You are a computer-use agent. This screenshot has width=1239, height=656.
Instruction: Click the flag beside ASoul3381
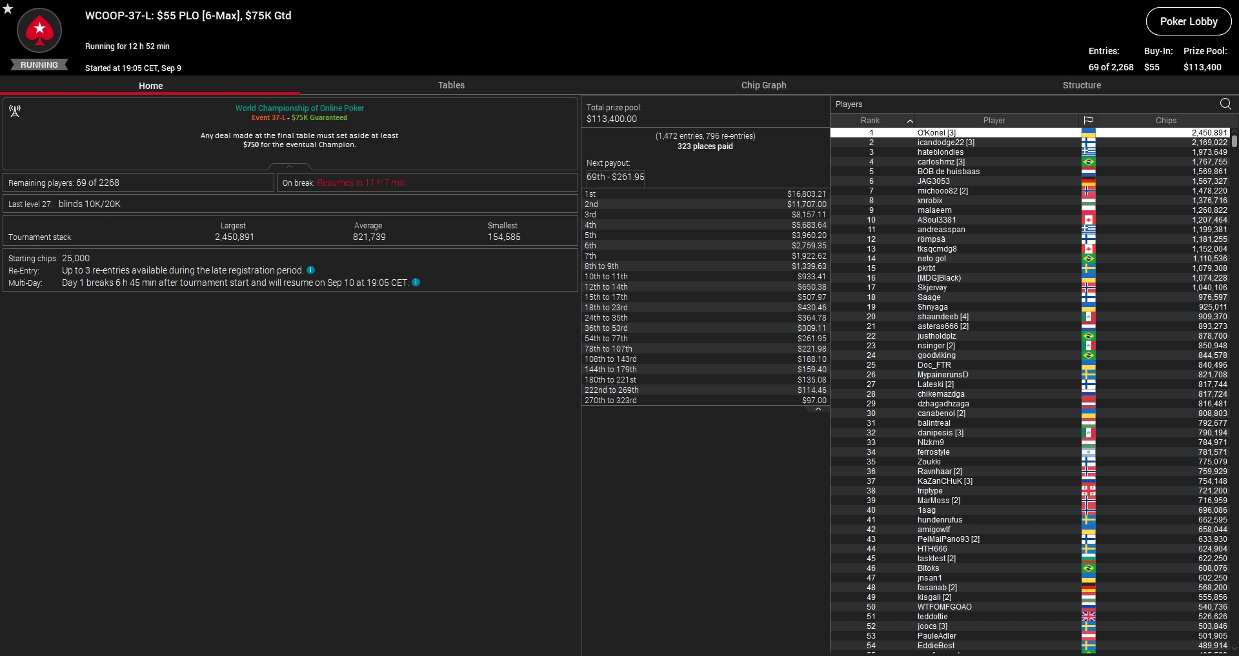pyautogui.click(x=1089, y=220)
